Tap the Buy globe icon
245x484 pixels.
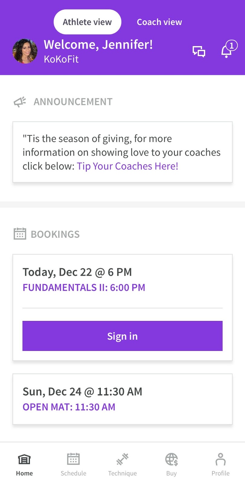pos(171,459)
